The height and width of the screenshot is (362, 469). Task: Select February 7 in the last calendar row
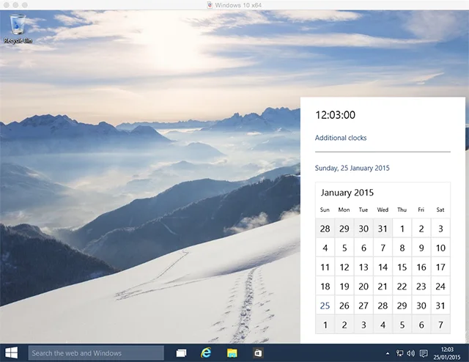[440, 325]
